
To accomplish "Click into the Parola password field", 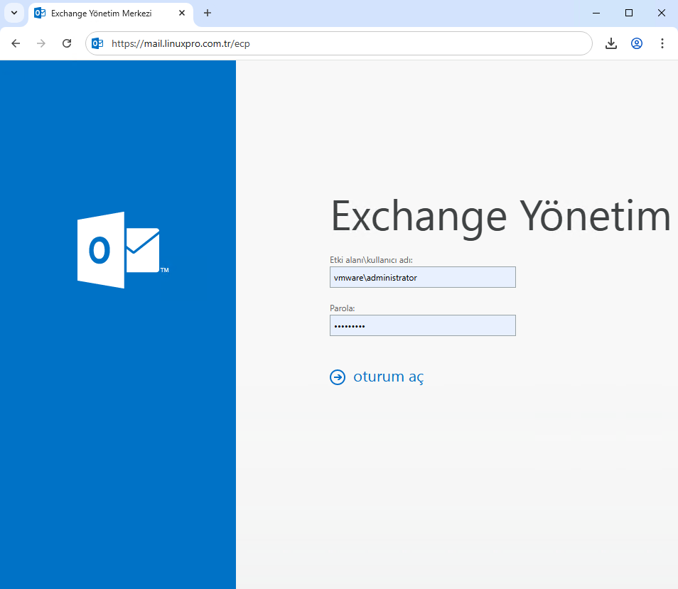I will pos(422,325).
